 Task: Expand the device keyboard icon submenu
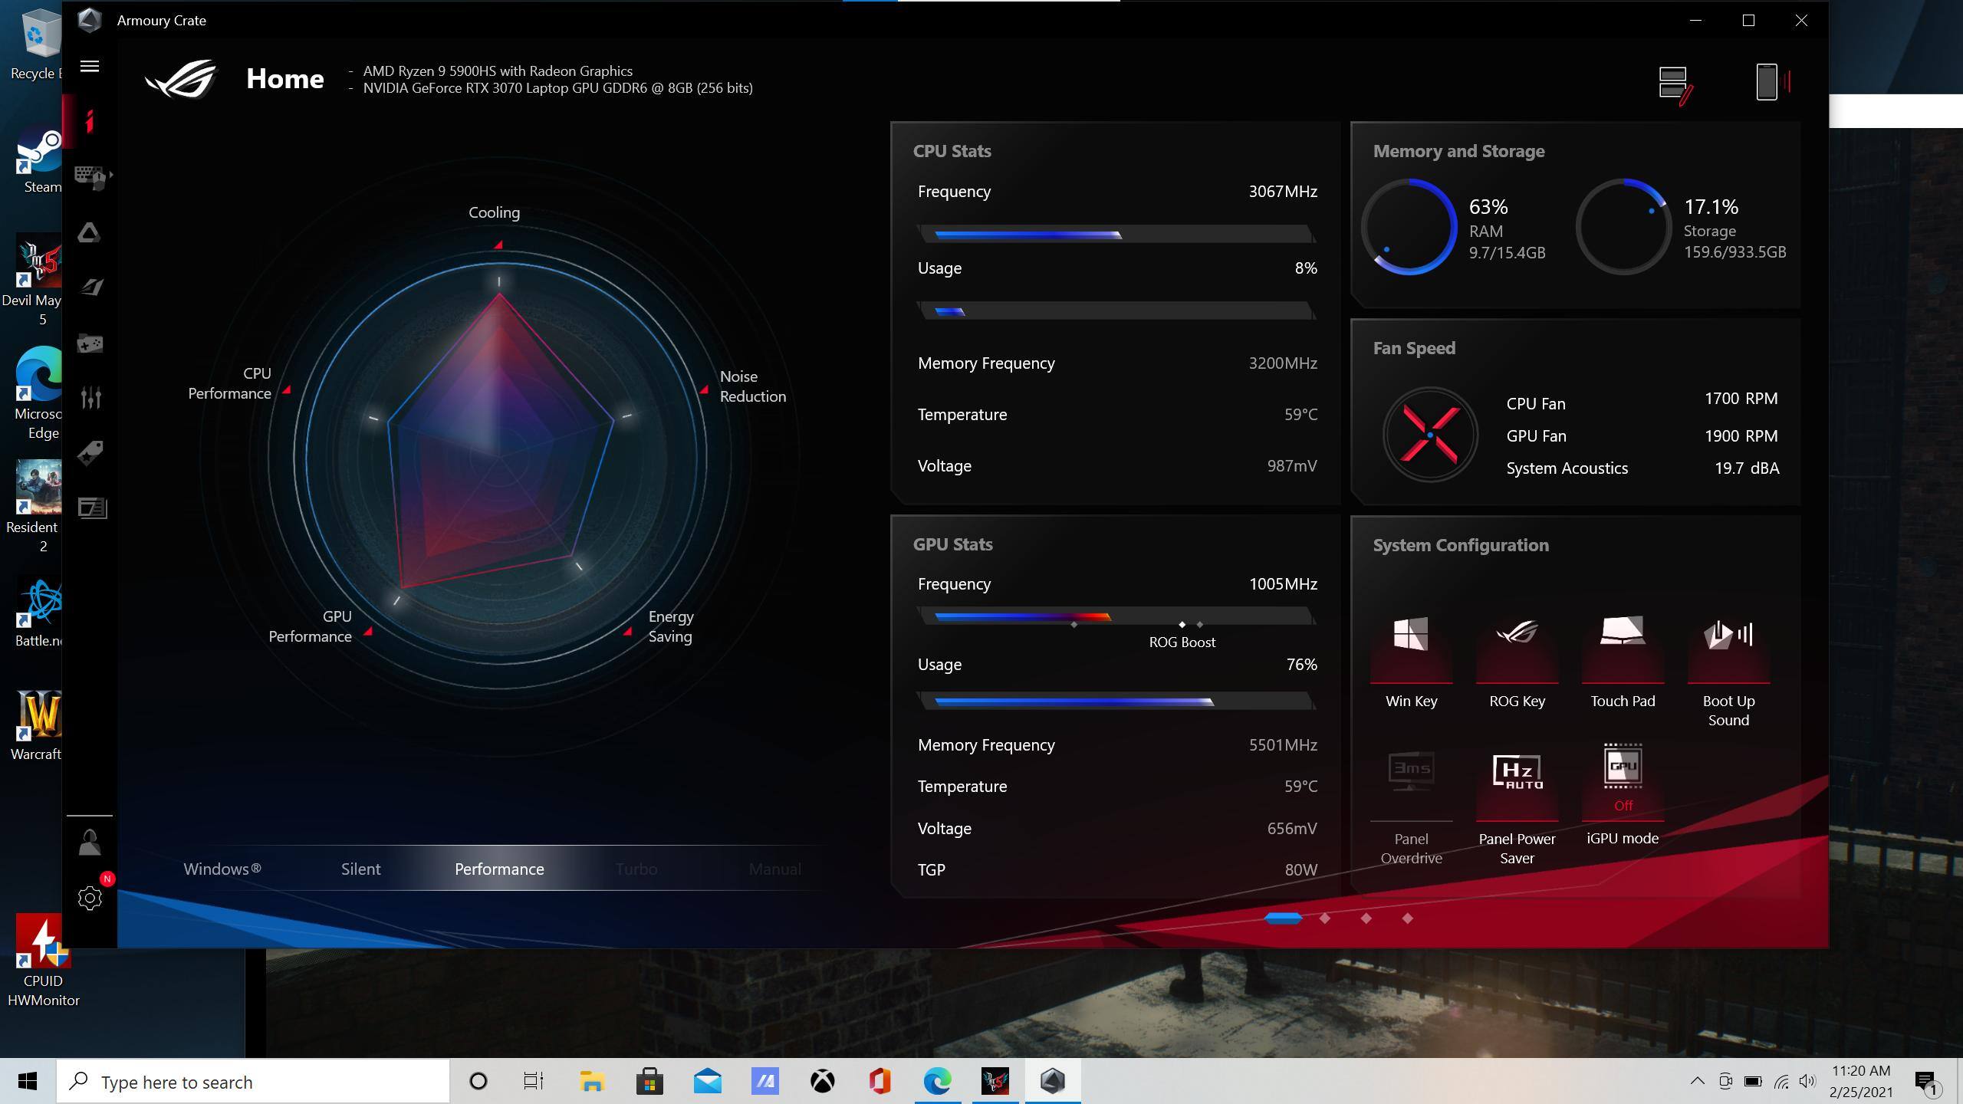click(92, 177)
